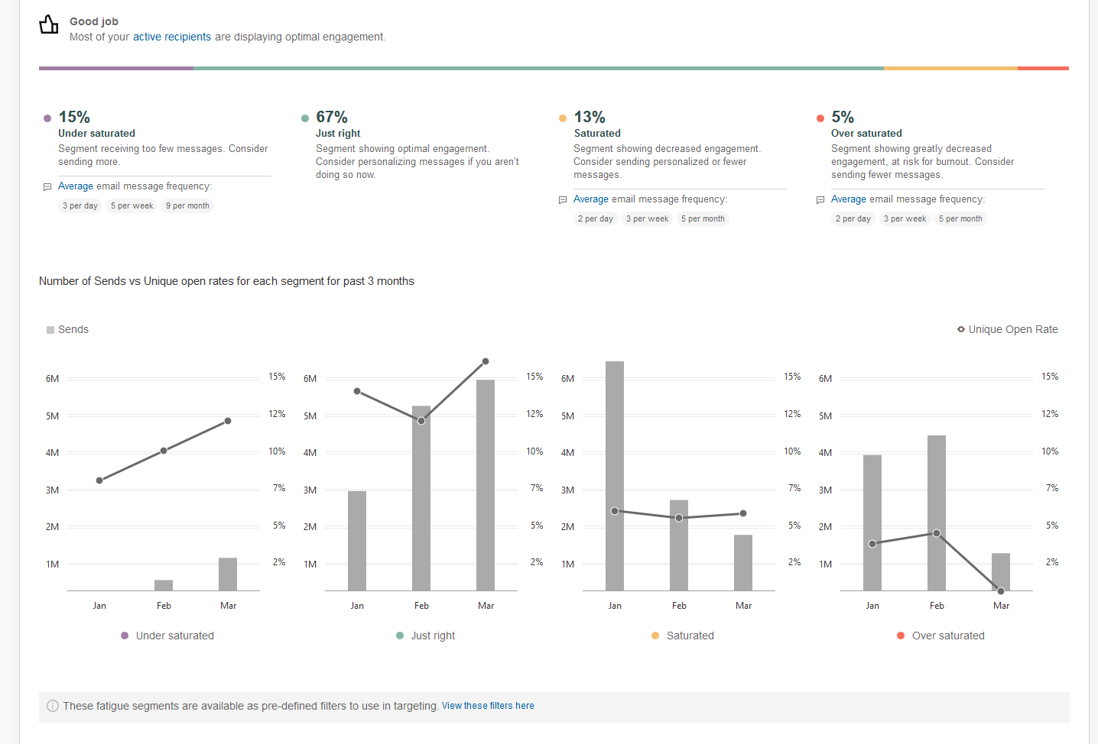The image size is (1098, 744).
Task: Click the info icon beside fatigue segments note
Action: [53, 706]
